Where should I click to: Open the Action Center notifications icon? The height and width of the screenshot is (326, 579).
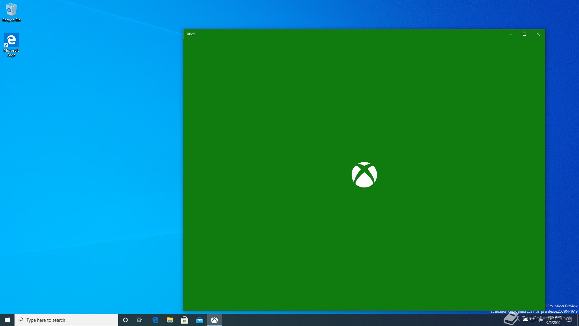point(569,320)
